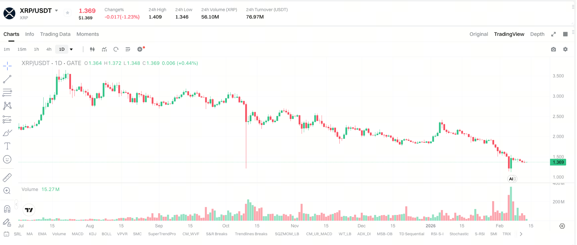Screen dimensions: 577x245
Task: Switch chart view to Depth
Action: (x=537, y=34)
